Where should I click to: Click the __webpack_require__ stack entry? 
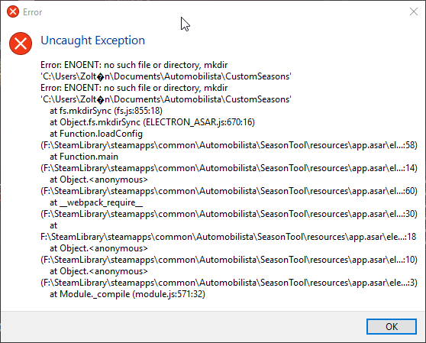96,202
